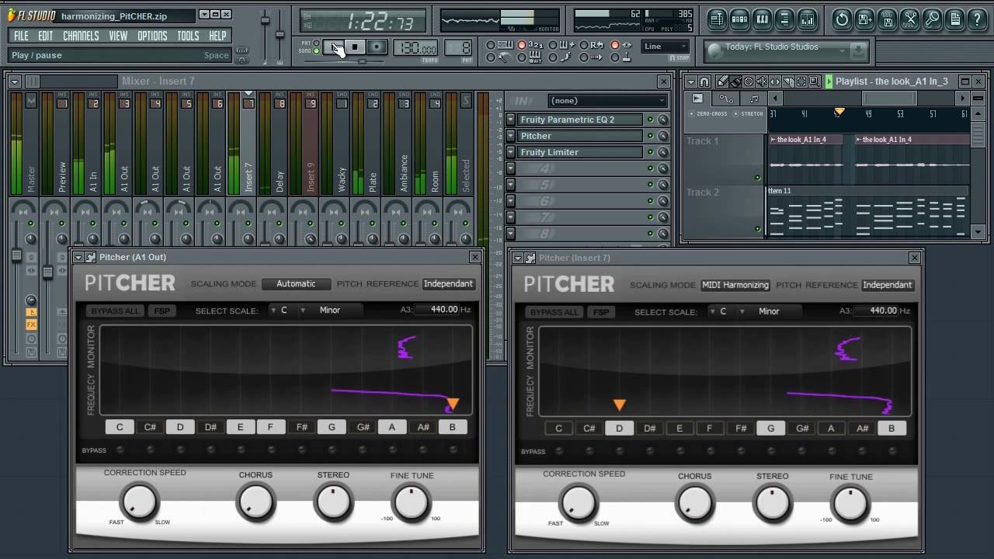Screen dimensions: 994x559
Task: Choose the selection tool in Playlist
Action: click(801, 81)
